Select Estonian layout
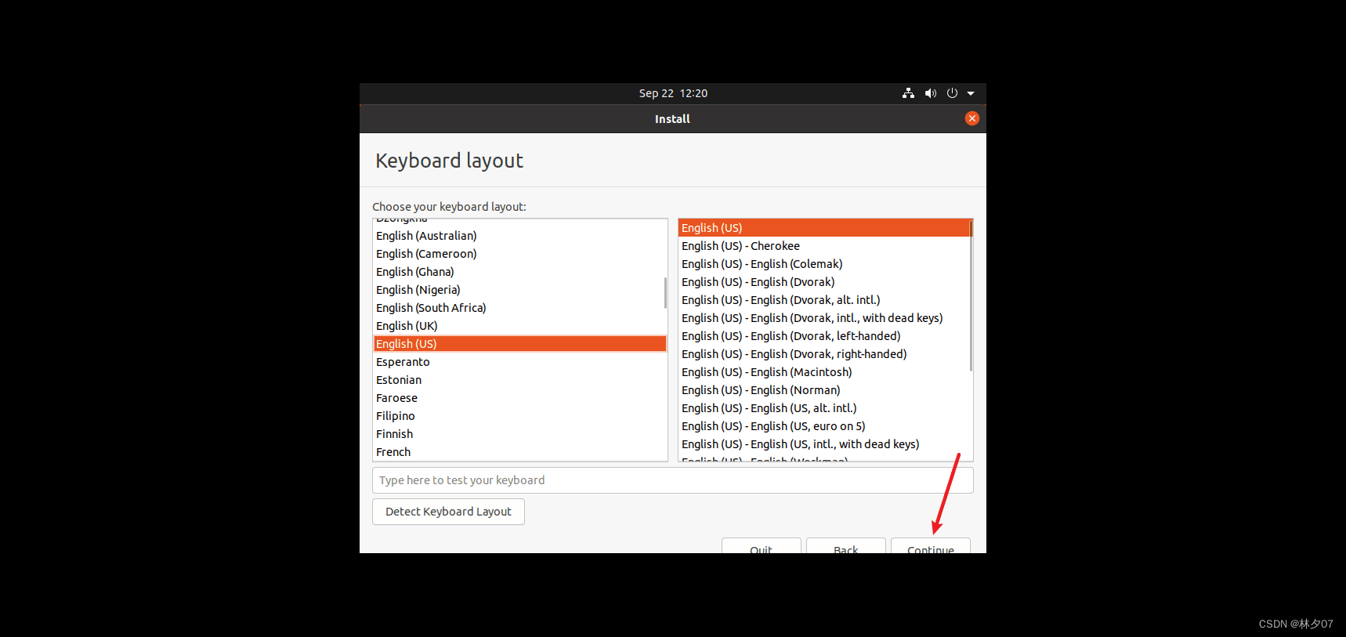 519,380
